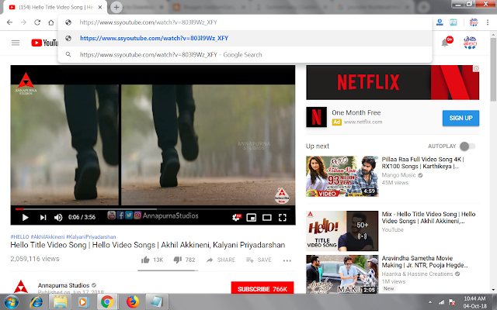Click the Netflix SIGN UP button
Screen dimensions: 497x310
pyautogui.click(x=461, y=118)
